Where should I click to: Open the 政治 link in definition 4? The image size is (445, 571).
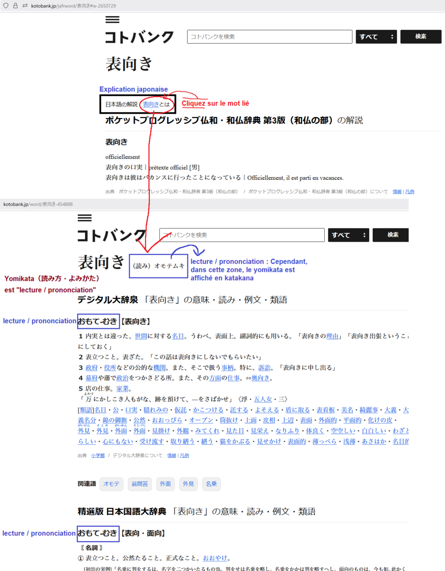pyautogui.click(x=123, y=378)
